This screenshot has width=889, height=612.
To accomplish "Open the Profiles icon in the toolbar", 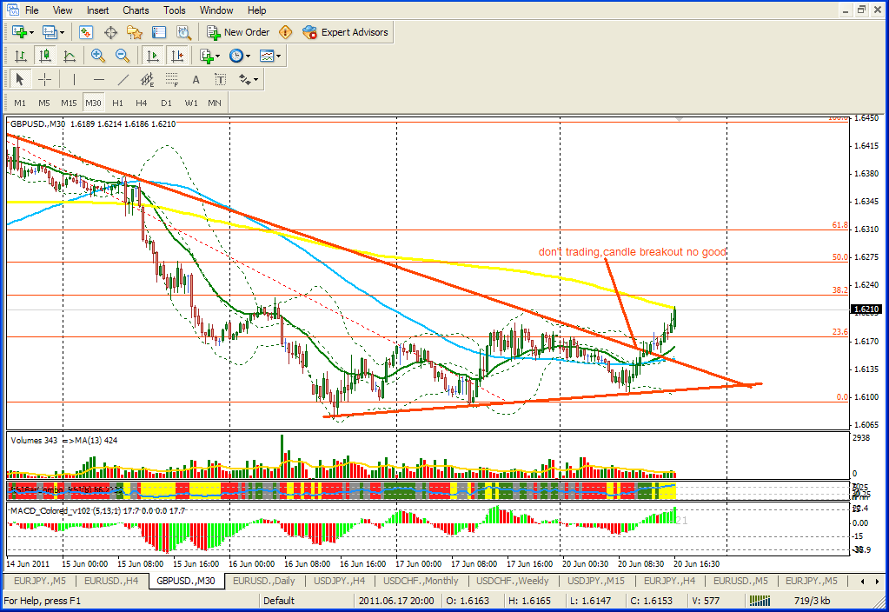I will coord(50,32).
